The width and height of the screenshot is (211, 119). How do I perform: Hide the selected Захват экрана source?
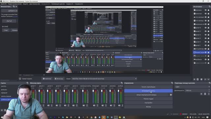pos(206,52)
